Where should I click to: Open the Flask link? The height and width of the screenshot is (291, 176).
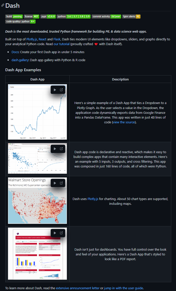[57, 39]
